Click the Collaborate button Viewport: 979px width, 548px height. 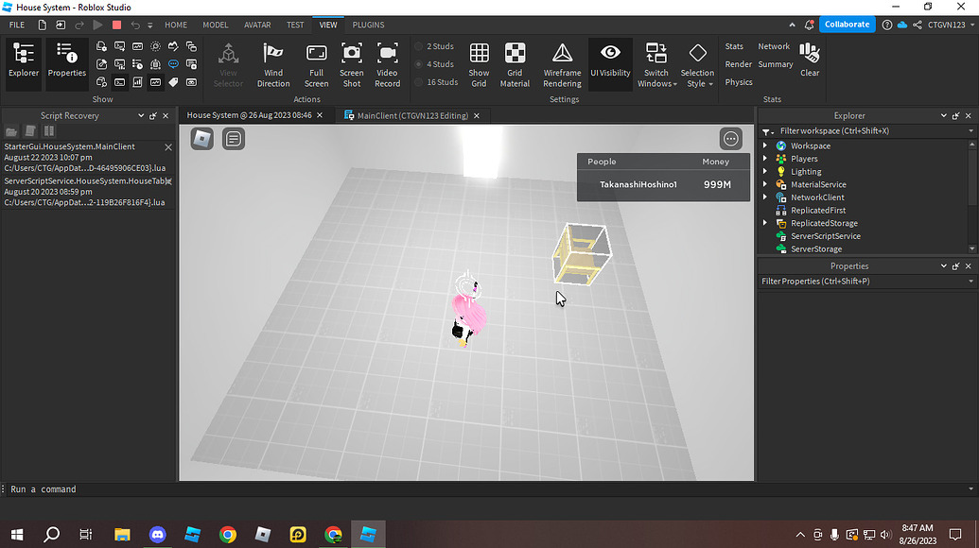pos(847,24)
